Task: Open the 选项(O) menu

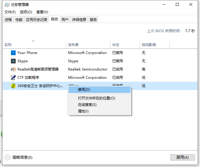Action: tap(26, 12)
